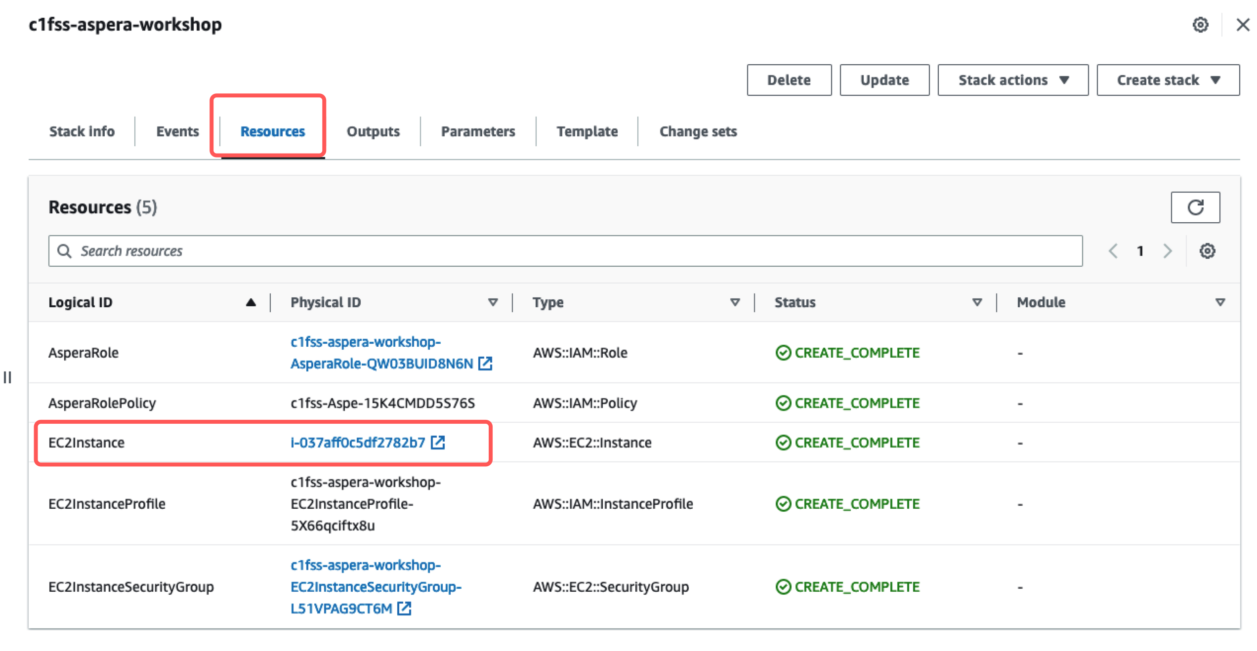Open EC2InstanceSecurityGroup physical ID link
This screenshot has height=651, width=1257.
point(376,587)
